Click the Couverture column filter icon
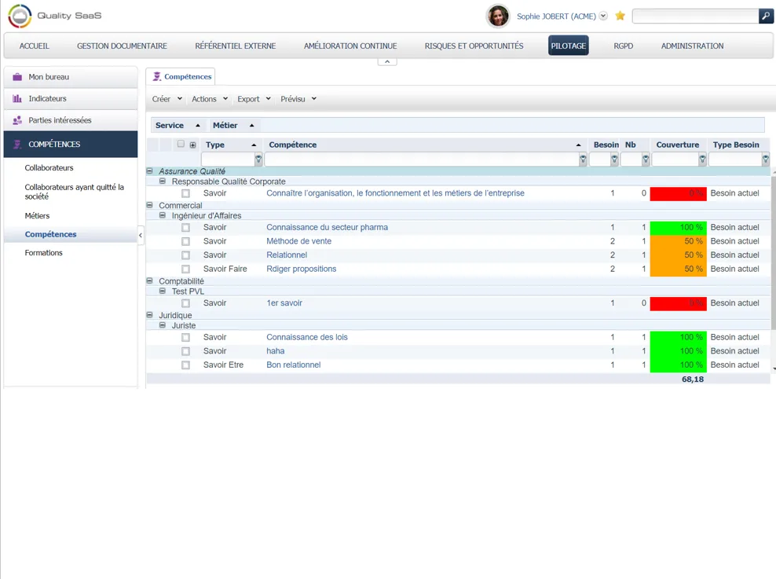776x579 pixels. pyautogui.click(x=702, y=159)
